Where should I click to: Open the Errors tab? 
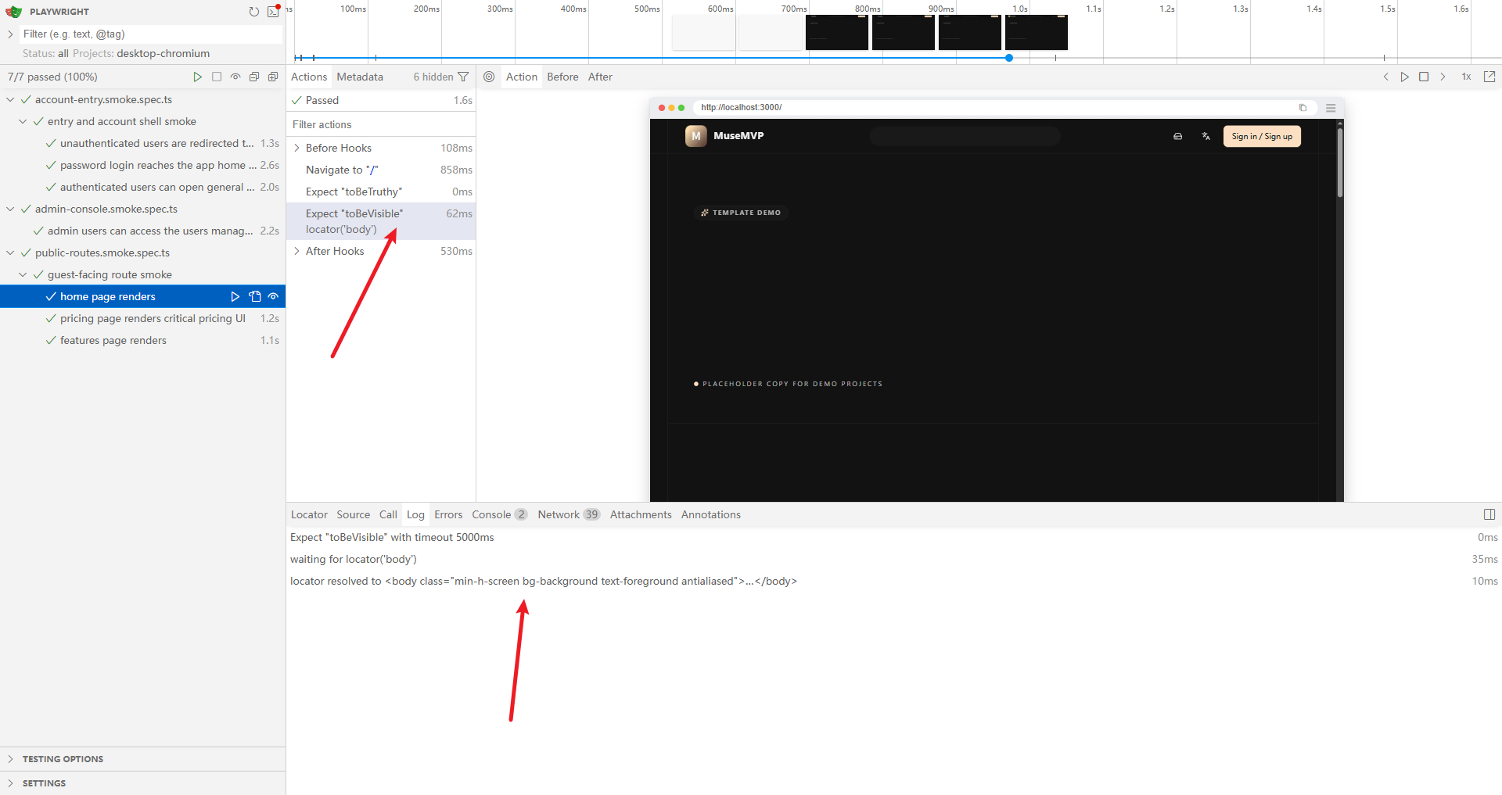(448, 514)
